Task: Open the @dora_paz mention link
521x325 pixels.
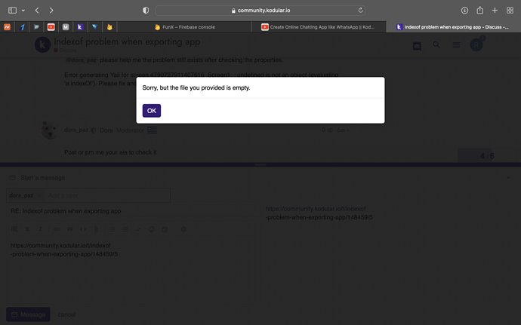Action: pos(81,60)
